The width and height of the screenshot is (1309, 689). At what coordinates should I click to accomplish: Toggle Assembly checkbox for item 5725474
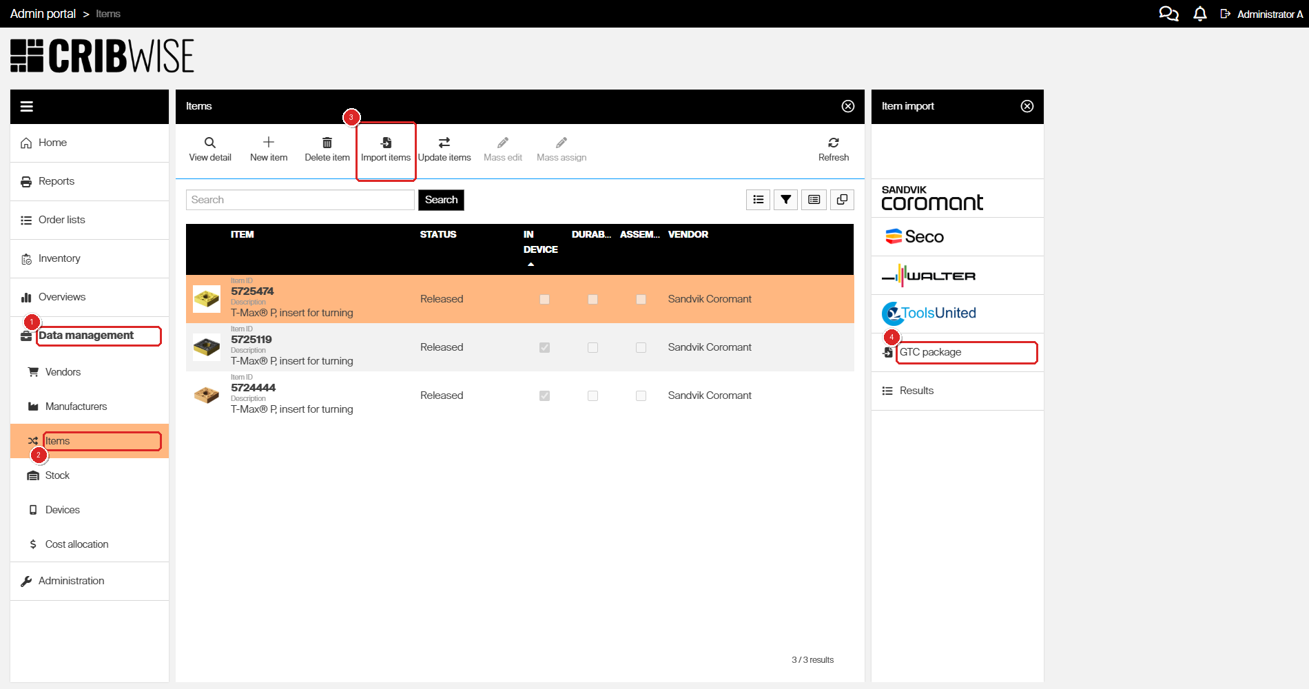[x=641, y=299]
